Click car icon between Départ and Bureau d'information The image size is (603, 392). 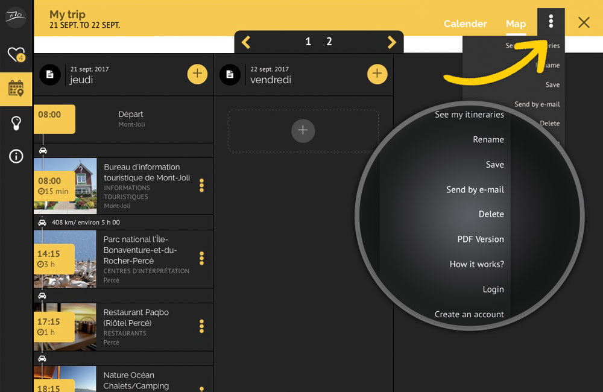(x=43, y=150)
